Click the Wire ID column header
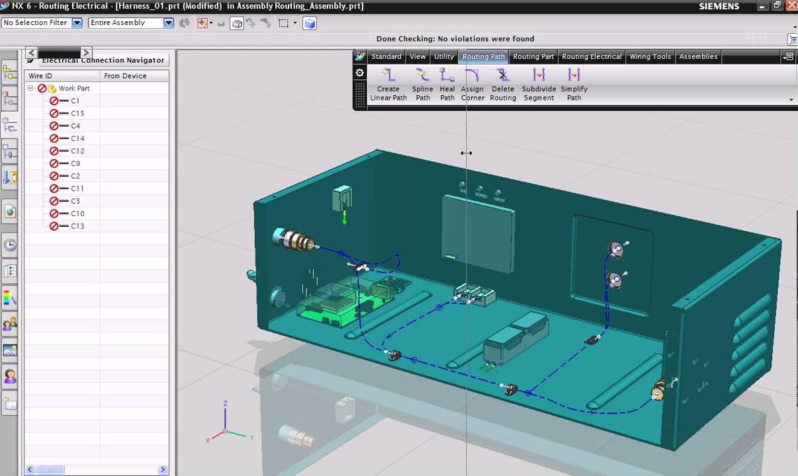This screenshot has width=798, height=476. pos(62,76)
